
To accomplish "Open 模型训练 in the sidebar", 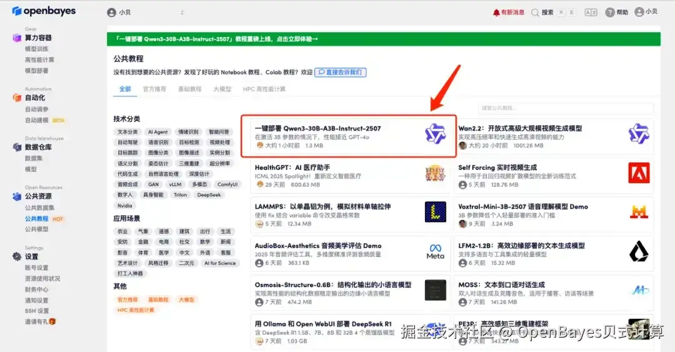I will [x=37, y=49].
